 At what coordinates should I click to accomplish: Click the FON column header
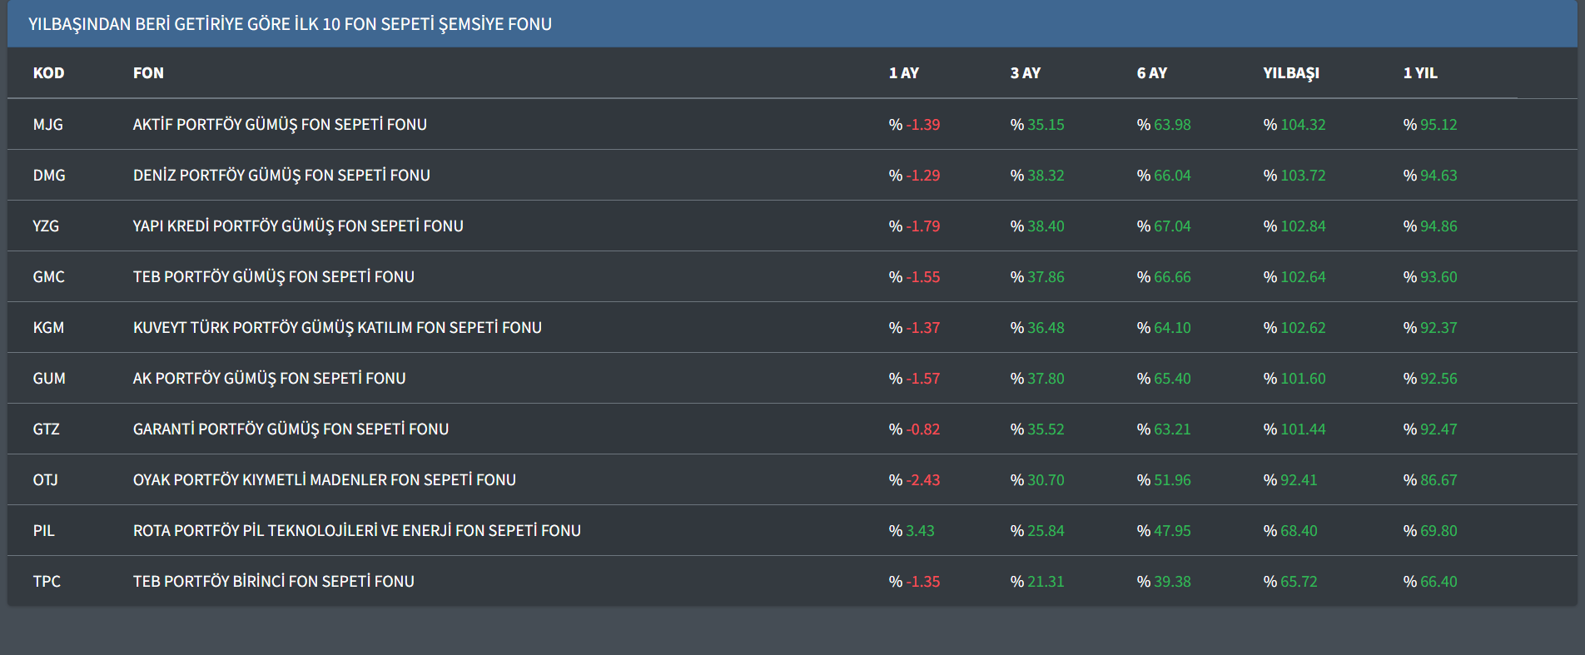tap(148, 73)
